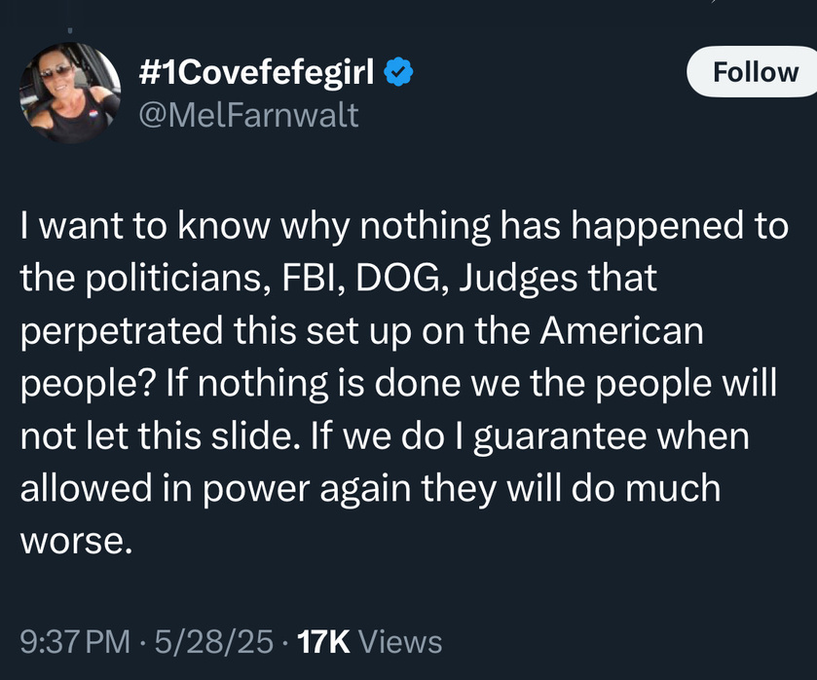Select the 5/28/25 post date
This screenshot has height=680, width=817.
coord(214,641)
